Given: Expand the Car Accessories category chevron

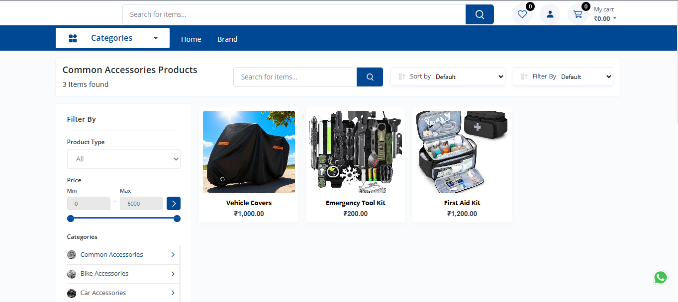Looking at the screenshot, I should tap(173, 293).
